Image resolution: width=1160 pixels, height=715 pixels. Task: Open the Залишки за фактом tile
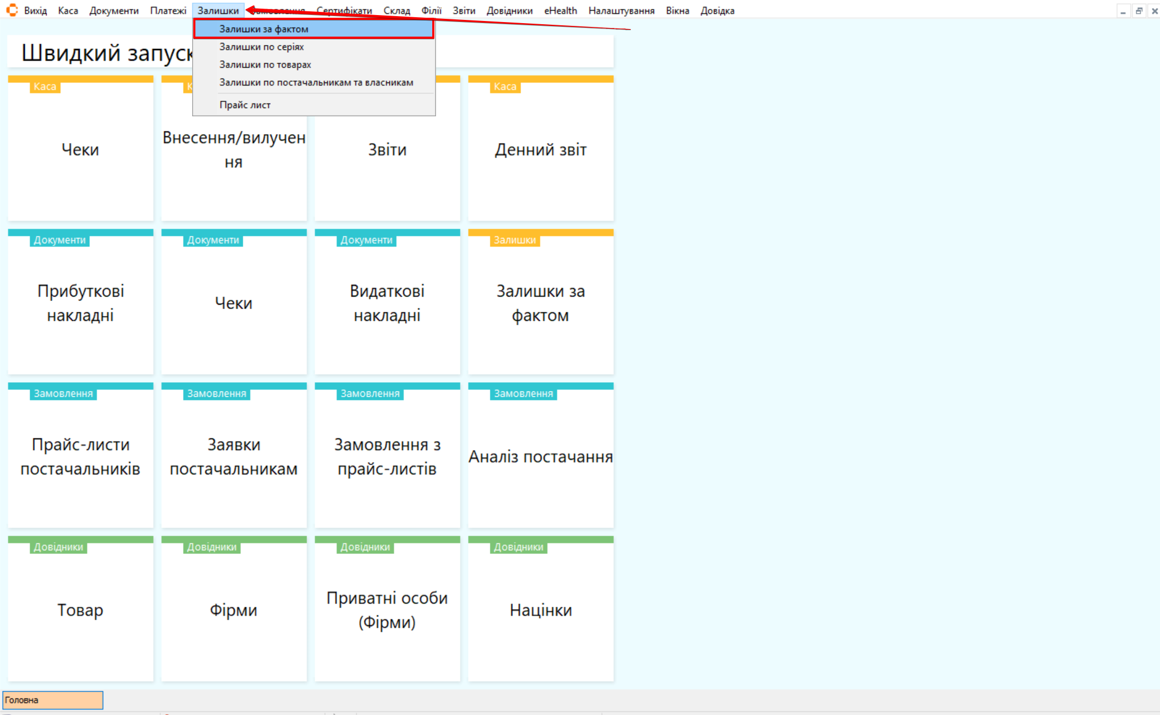(540, 303)
